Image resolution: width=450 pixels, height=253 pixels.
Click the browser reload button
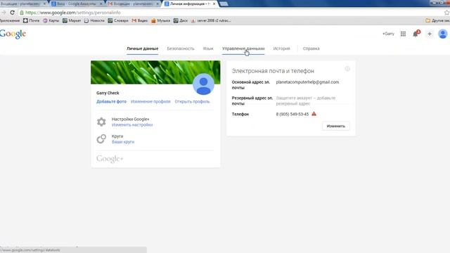[x=12, y=13]
